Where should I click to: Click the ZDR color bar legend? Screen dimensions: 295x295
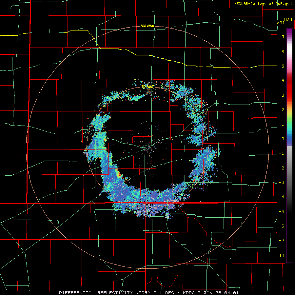click(x=289, y=146)
